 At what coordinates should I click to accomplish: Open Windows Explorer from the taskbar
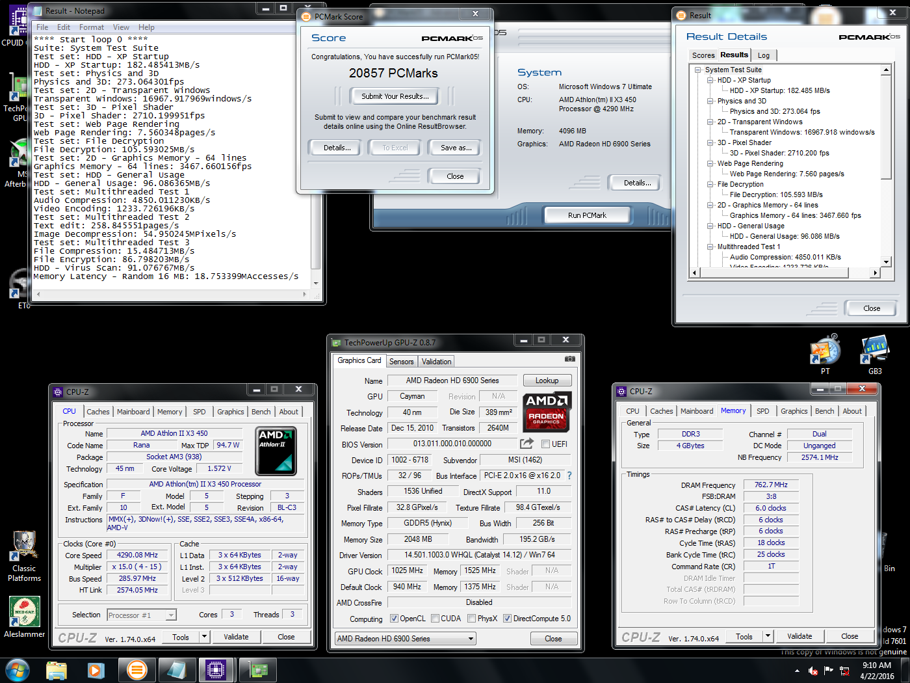coord(57,670)
